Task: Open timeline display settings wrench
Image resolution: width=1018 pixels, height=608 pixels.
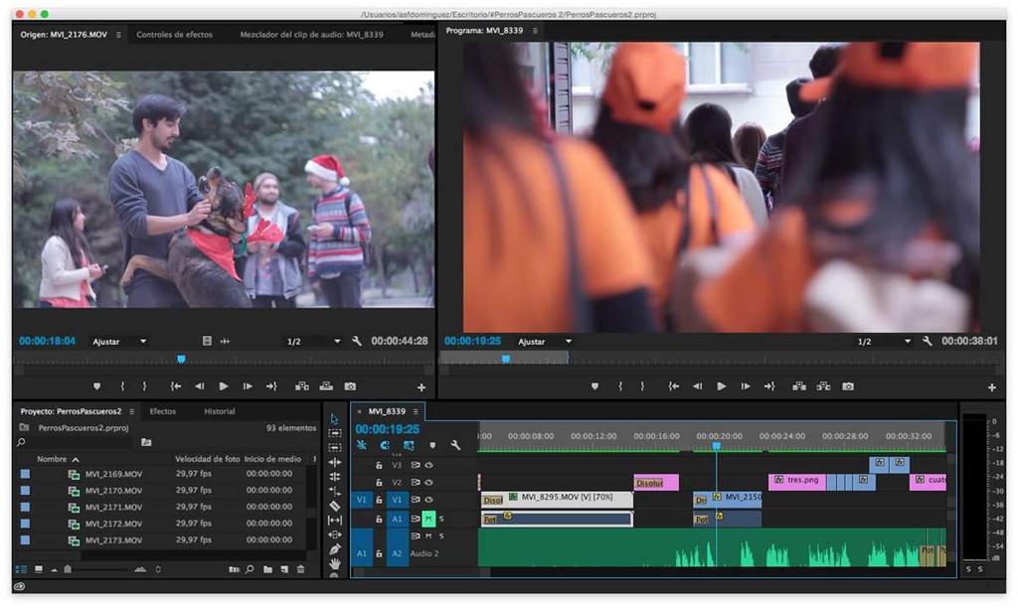Action: (455, 445)
